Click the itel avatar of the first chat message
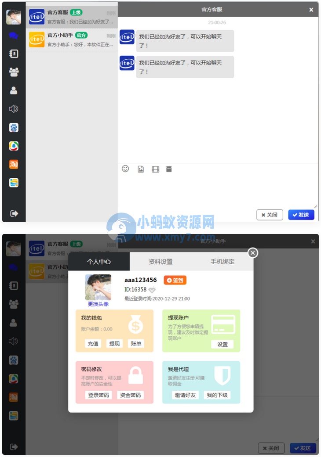 pos(127,37)
